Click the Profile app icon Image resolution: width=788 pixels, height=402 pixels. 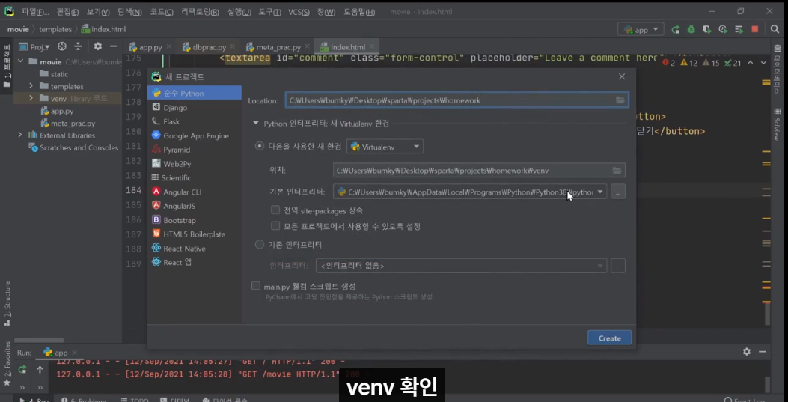coord(723,30)
